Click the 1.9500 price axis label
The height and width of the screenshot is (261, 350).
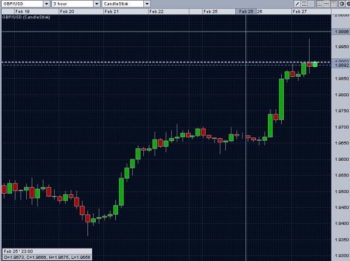(x=342, y=192)
